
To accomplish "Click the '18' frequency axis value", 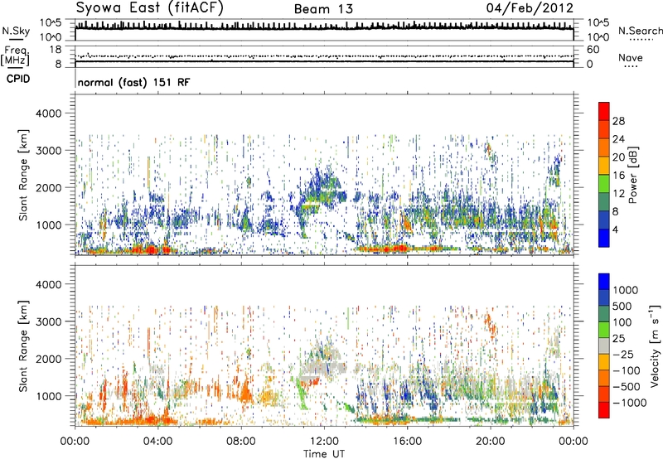I will tap(56, 50).
